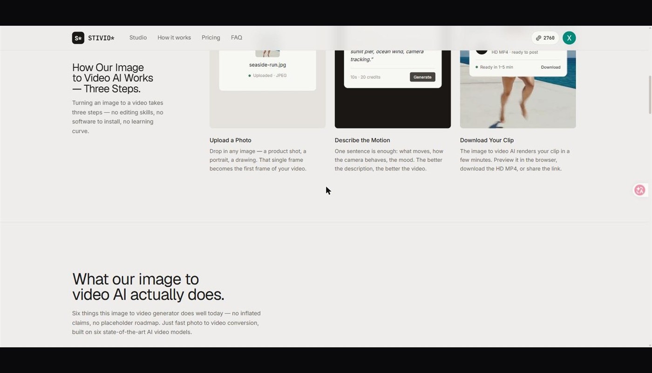
Task: Click the STIVIO* brand name
Action: [101, 38]
